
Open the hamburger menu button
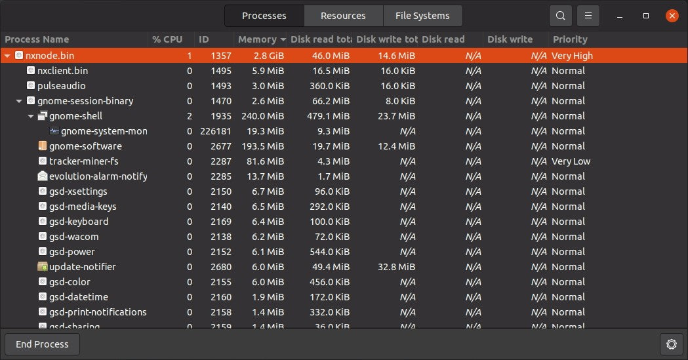pyautogui.click(x=588, y=16)
